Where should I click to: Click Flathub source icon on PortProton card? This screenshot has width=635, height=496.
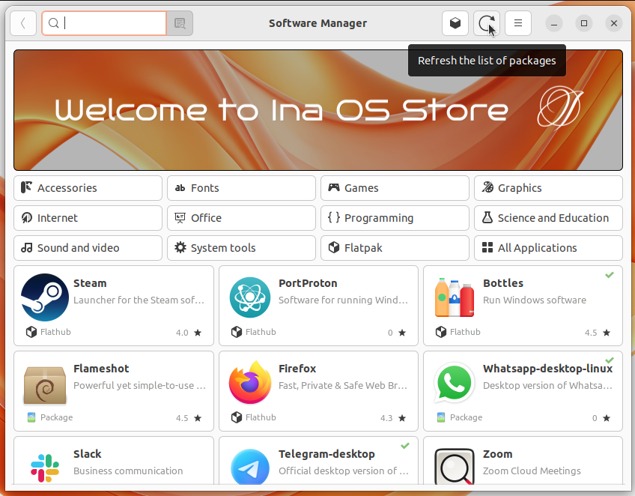[x=237, y=332]
